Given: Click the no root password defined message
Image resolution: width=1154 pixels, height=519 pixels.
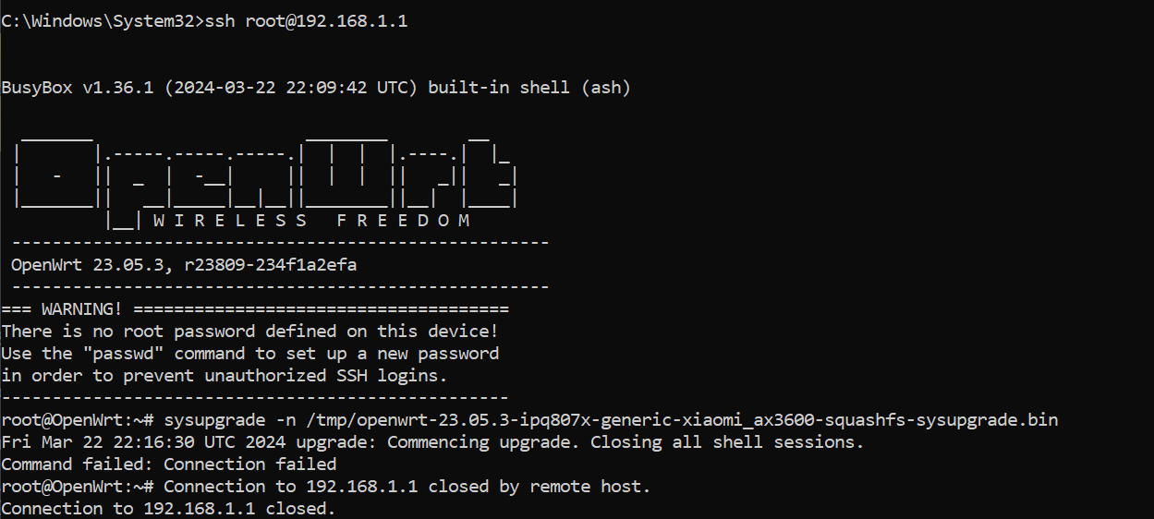Looking at the screenshot, I should click(249, 332).
